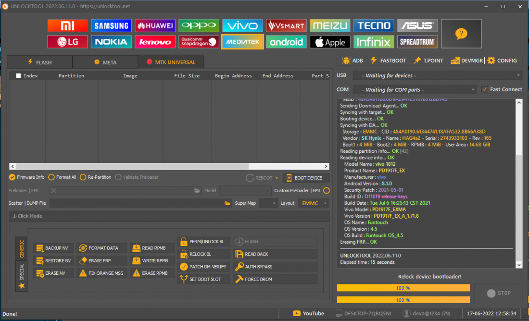
Task: Select the android brand logo
Action: click(x=286, y=42)
